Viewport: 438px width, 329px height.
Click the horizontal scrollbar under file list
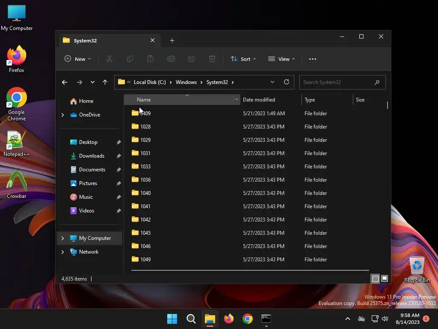click(x=250, y=270)
